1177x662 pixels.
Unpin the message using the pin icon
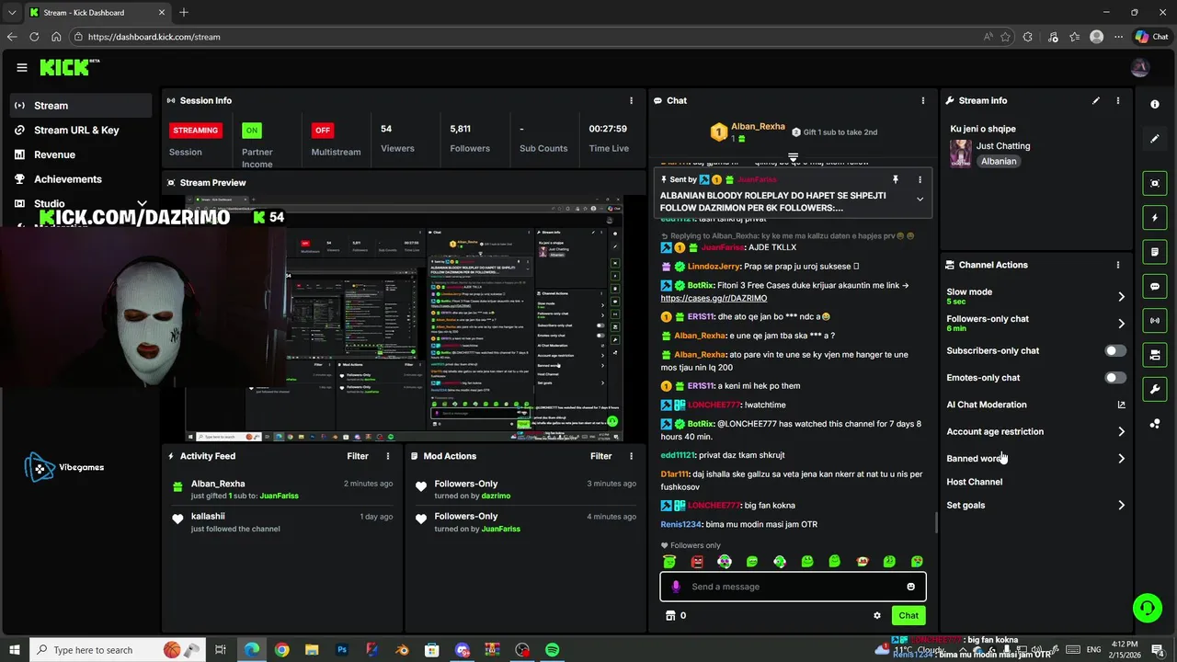[895, 179]
